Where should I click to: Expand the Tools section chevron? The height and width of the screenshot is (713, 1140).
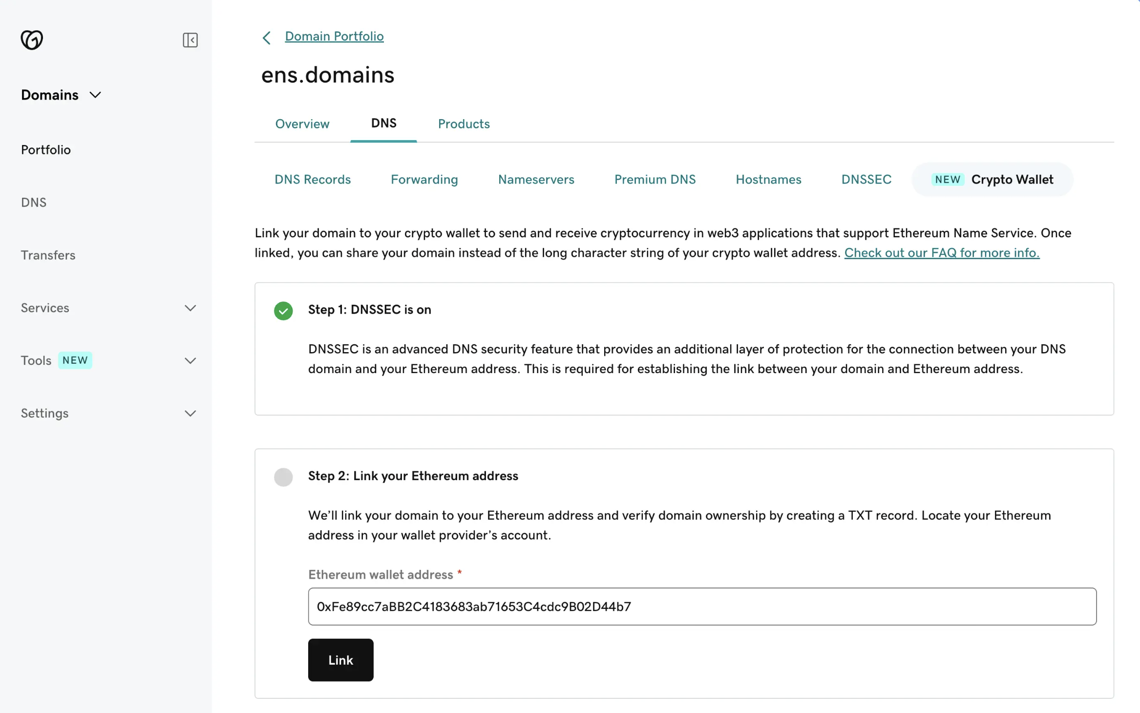pyautogui.click(x=190, y=361)
